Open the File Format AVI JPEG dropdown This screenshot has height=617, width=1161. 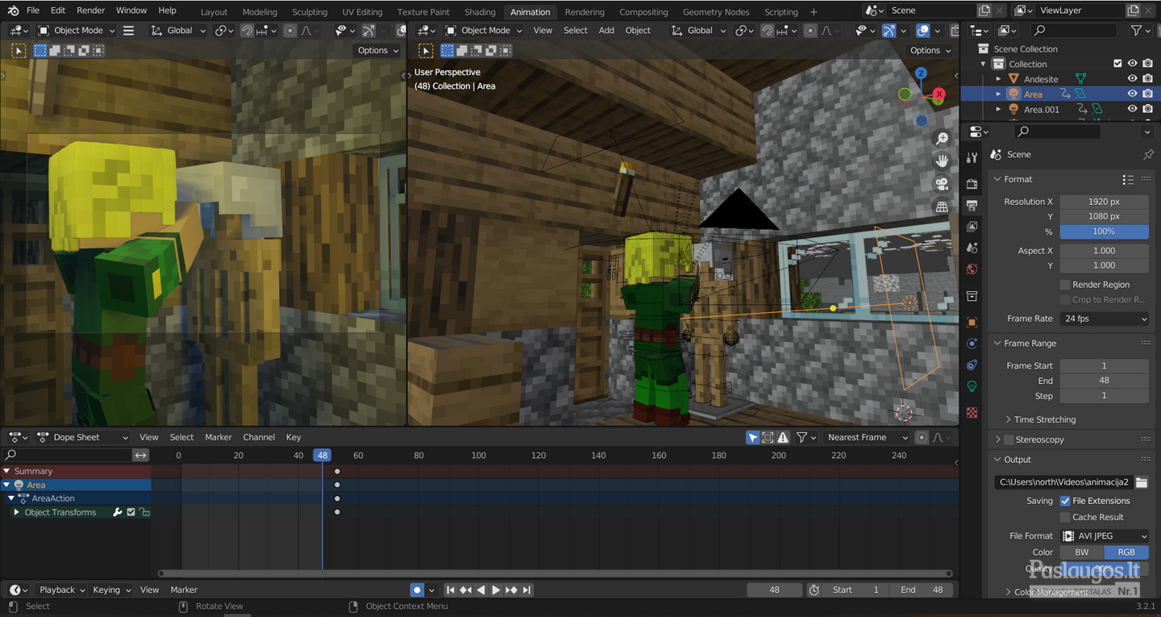(1105, 536)
